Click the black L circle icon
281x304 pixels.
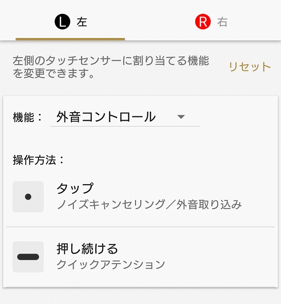point(62,22)
